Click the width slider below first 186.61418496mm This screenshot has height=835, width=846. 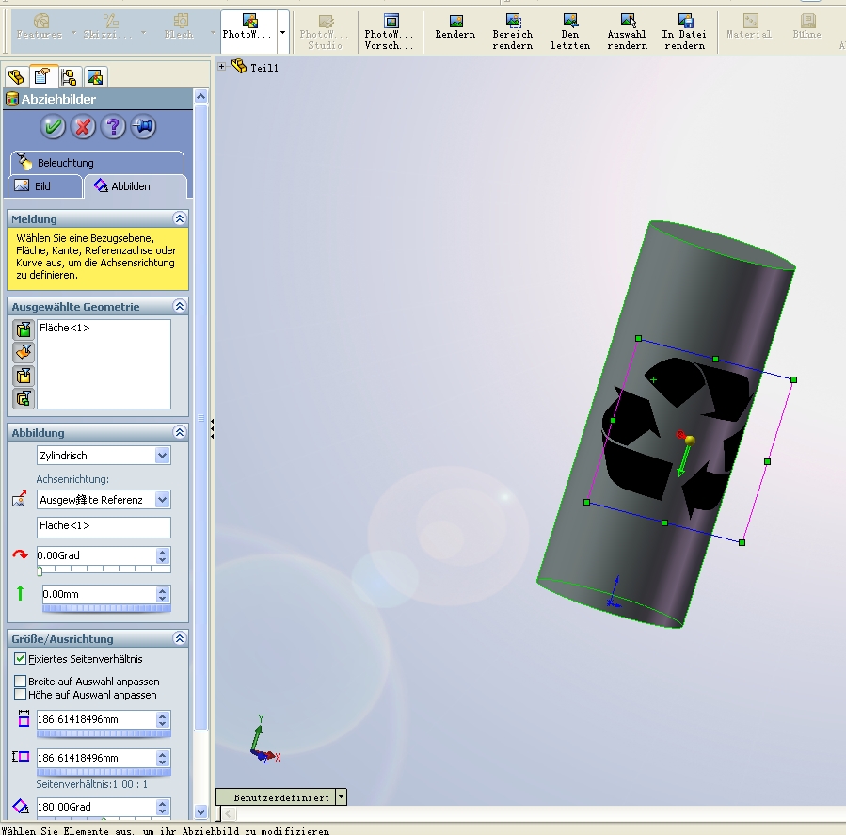[104, 734]
